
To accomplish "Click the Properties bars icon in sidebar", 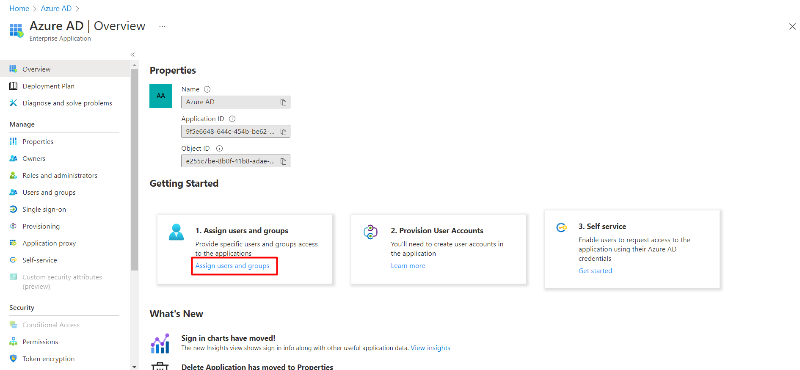I will tap(13, 141).
